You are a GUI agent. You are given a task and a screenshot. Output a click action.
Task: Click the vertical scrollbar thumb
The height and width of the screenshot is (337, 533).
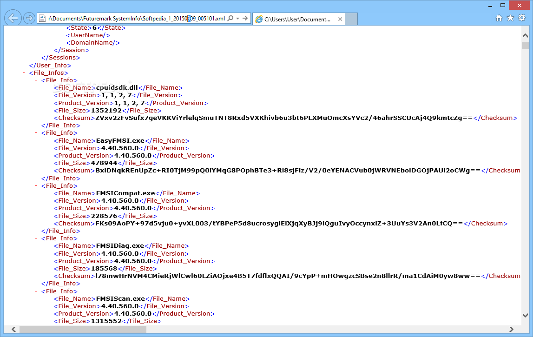click(525, 46)
